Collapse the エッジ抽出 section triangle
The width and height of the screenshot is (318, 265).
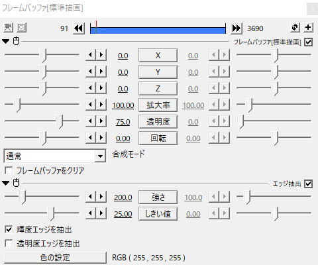point(6,183)
